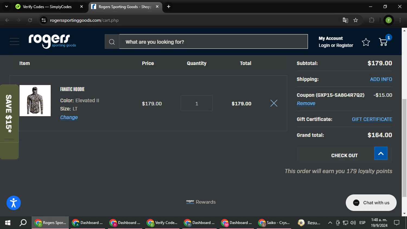Remove Fanatic Hoodie with the X icon
The image size is (407, 229).
coord(274,103)
